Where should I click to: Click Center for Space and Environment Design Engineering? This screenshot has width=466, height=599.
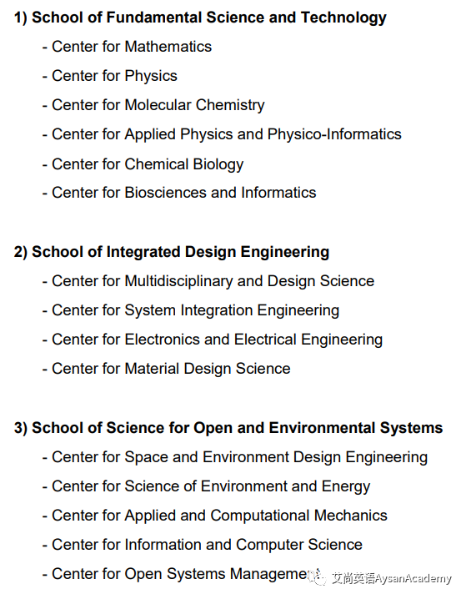[x=235, y=457]
